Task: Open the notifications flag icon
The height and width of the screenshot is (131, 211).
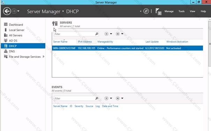Action: click(x=158, y=11)
